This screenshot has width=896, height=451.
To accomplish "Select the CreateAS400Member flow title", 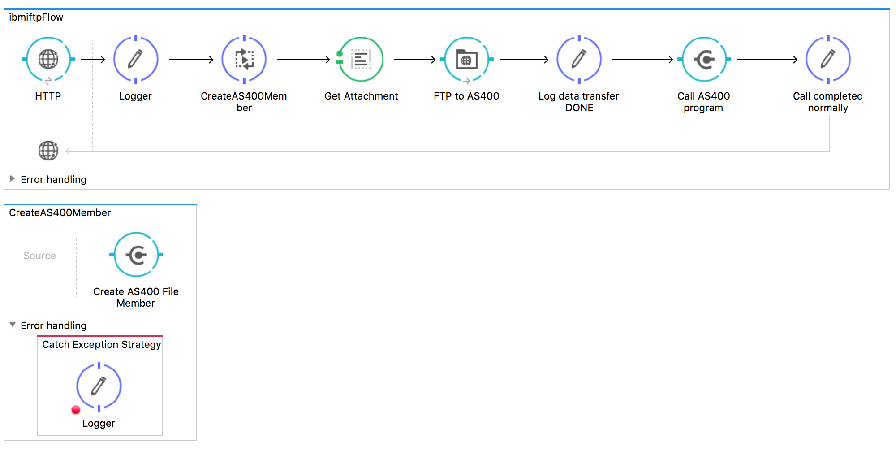I will coord(60,212).
